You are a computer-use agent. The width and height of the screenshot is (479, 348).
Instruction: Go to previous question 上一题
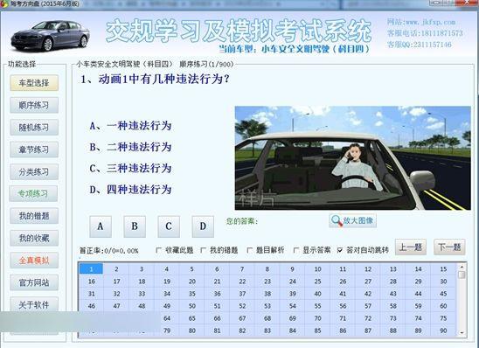pyautogui.click(x=411, y=247)
